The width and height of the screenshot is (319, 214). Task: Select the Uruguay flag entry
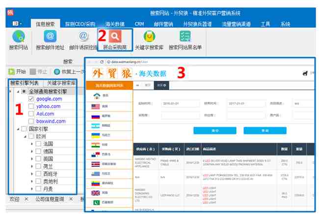[109, 173]
